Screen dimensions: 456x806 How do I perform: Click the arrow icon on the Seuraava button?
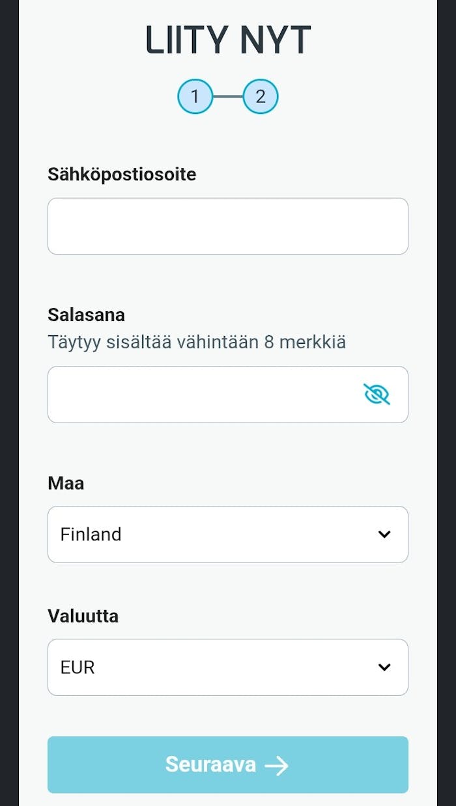(277, 766)
